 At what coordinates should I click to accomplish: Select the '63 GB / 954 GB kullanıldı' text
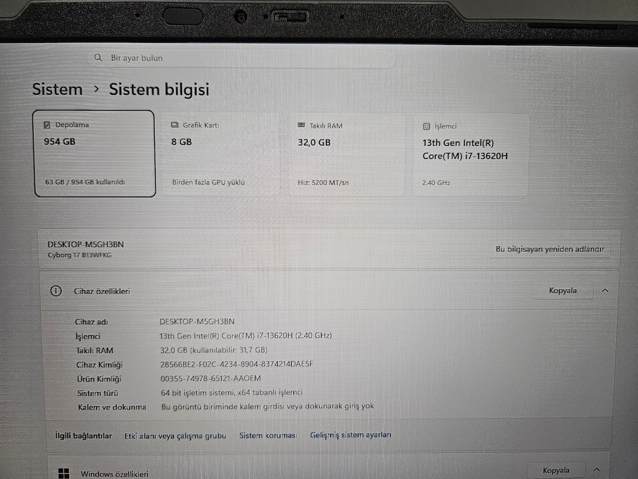pyautogui.click(x=85, y=182)
